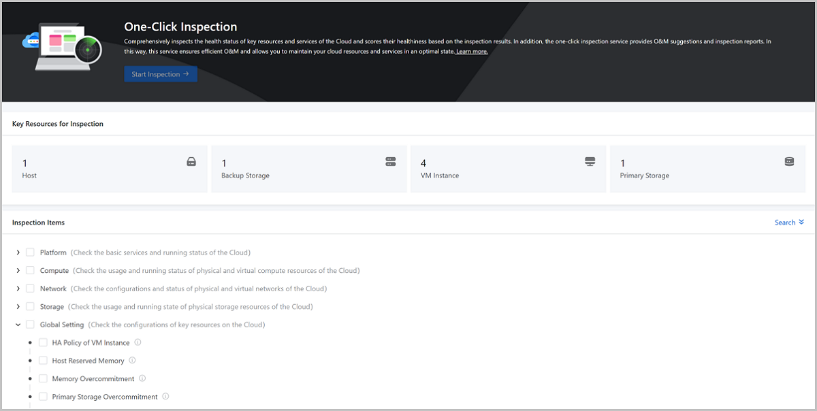
Task: Tick the HA Policy of VM Instance checkbox
Action: [44, 343]
